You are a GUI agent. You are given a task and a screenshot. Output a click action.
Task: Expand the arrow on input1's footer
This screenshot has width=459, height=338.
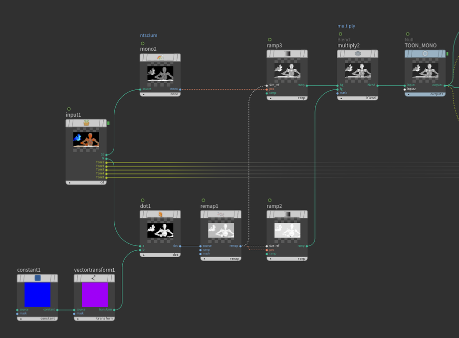click(69, 182)
